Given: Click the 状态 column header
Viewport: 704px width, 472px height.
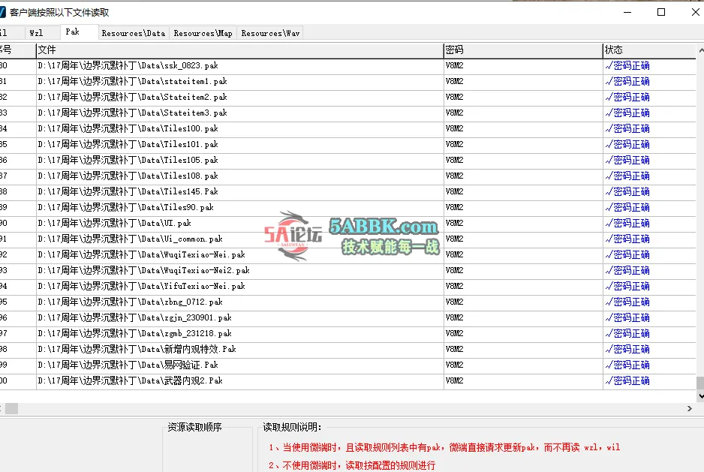Looking at the screenshot, I should pos(649,50).
